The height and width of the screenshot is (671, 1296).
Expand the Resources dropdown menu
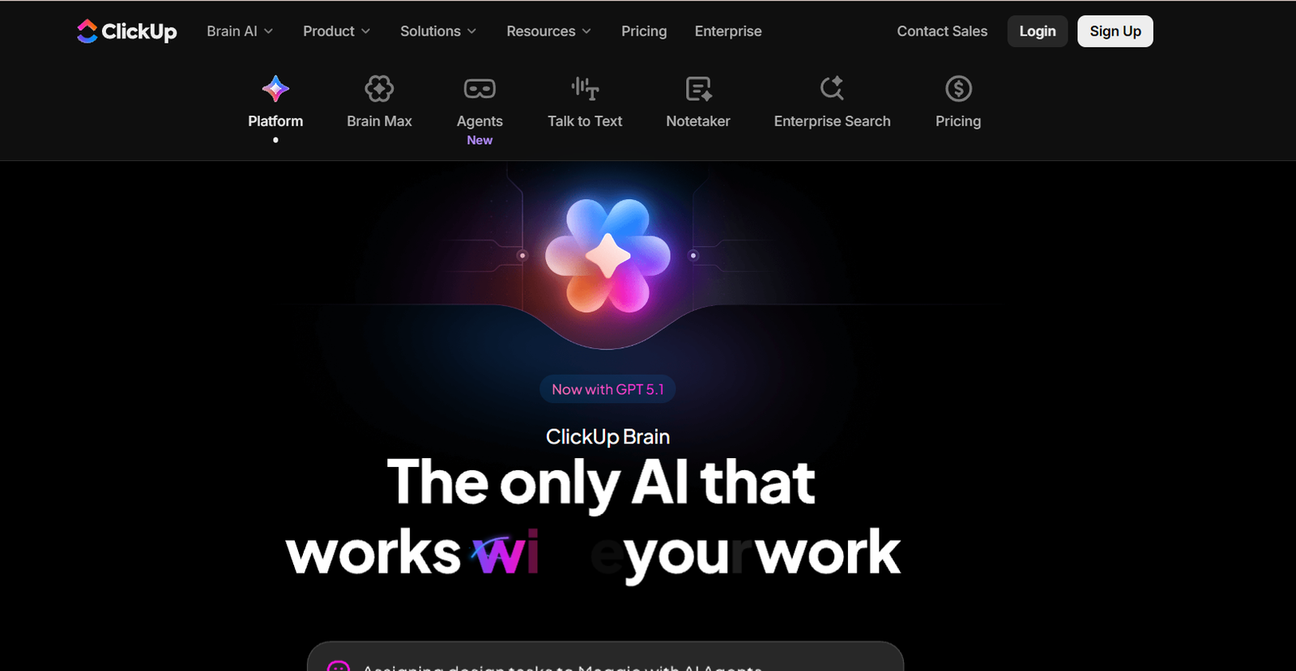pyautogui.click(x=548, y=31)
